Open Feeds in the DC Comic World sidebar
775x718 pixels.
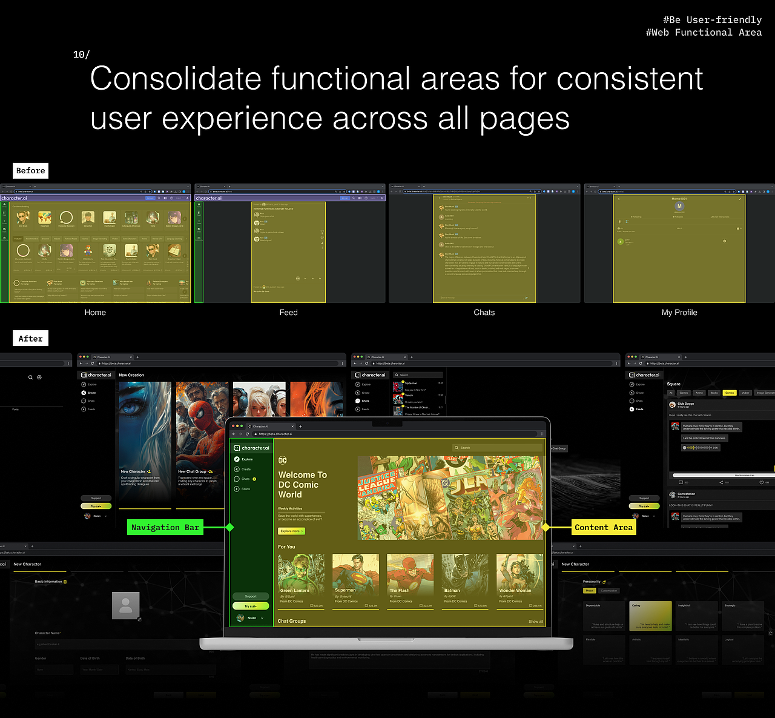pos(242,488)
